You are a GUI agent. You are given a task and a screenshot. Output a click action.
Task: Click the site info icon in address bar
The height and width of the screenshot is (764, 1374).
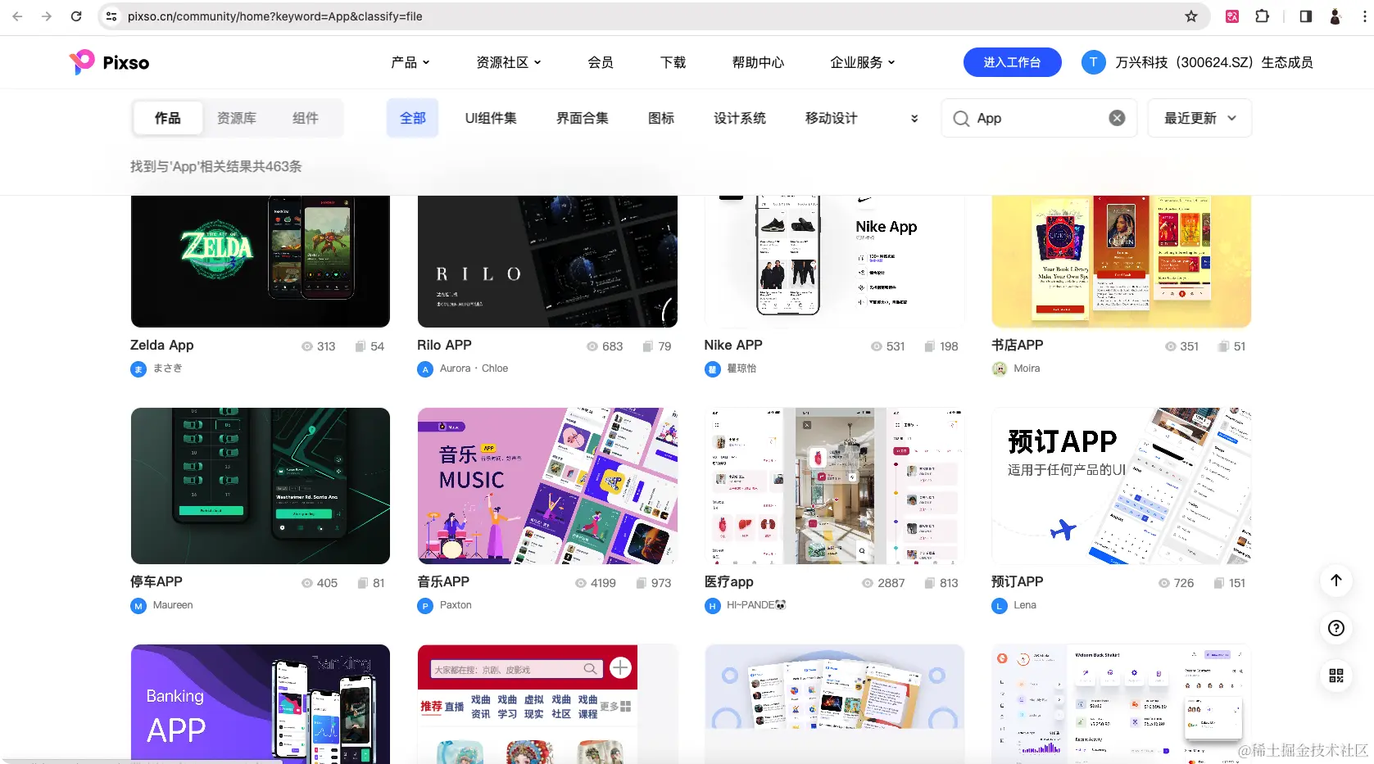pos(111,16)
